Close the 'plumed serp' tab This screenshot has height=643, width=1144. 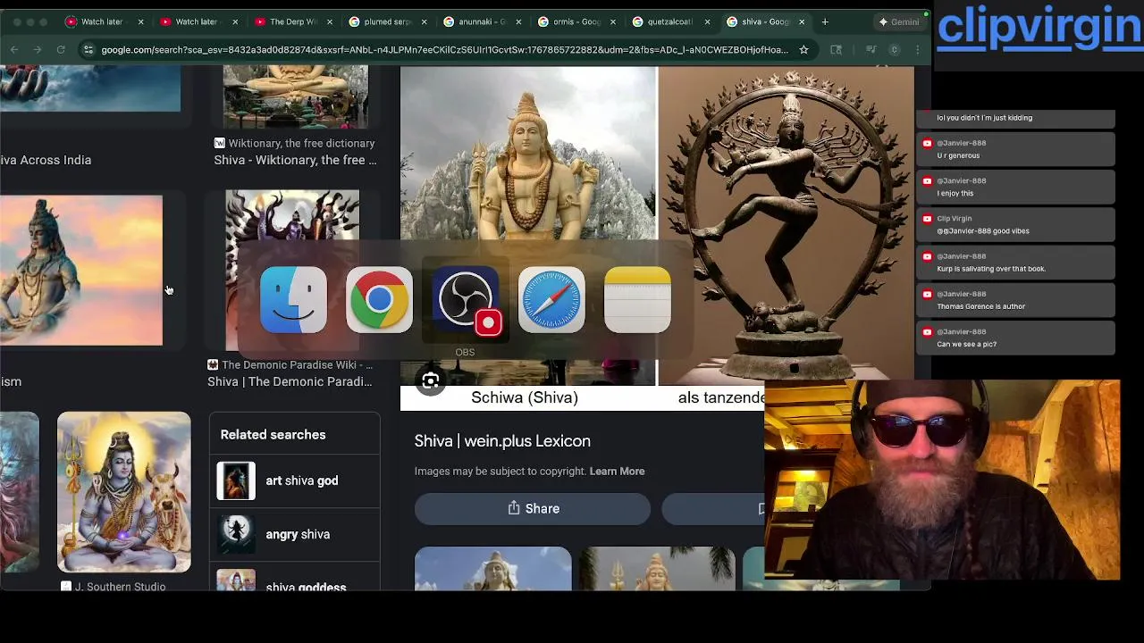click(x=424, y=21)
